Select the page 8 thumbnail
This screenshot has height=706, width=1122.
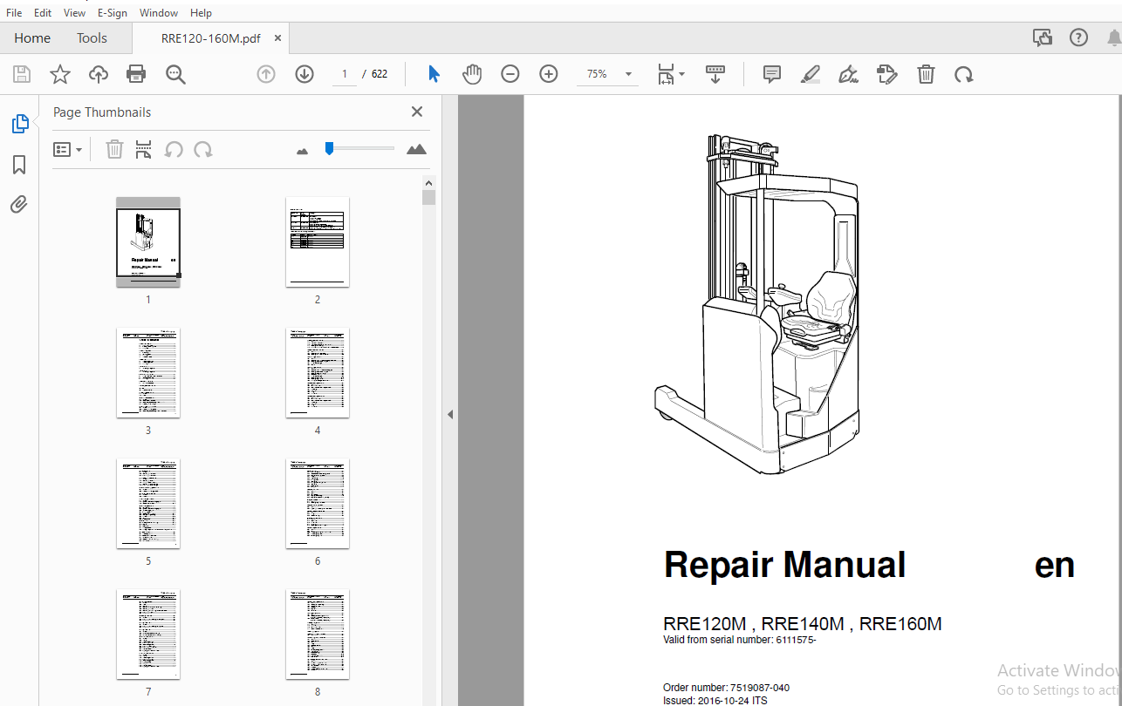318,634
